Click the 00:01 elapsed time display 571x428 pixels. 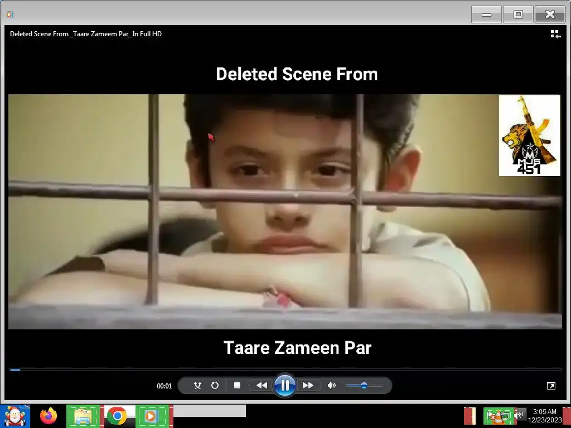164,386
